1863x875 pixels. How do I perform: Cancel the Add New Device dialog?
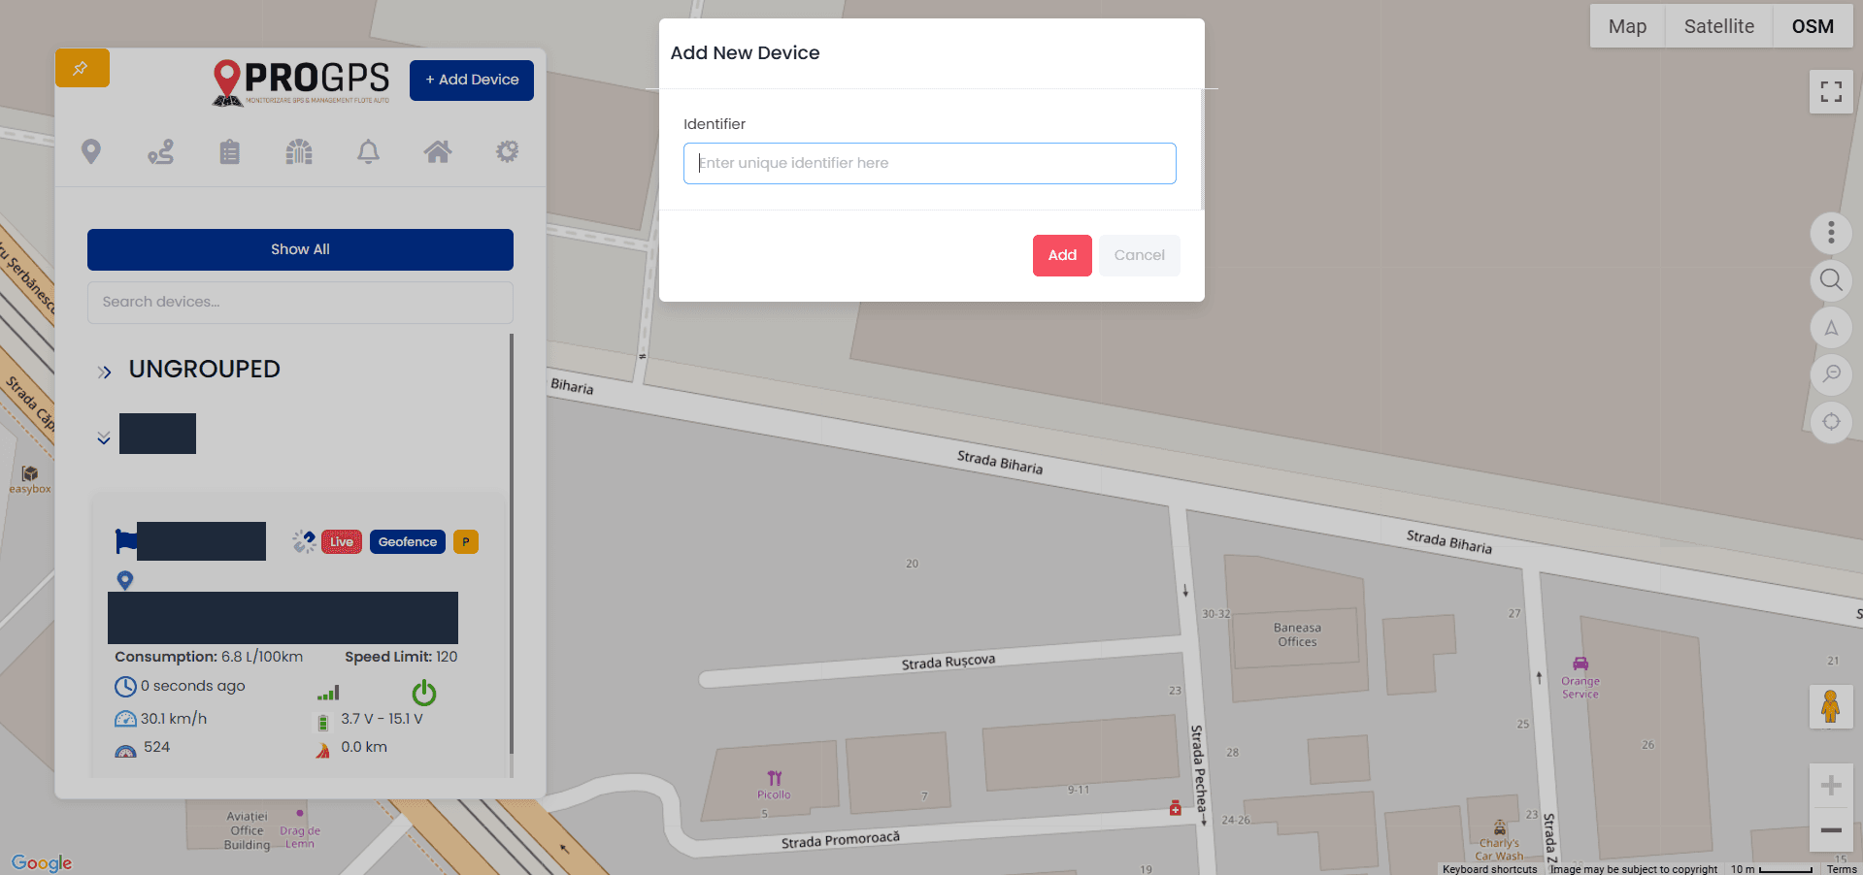(1140, 255)
